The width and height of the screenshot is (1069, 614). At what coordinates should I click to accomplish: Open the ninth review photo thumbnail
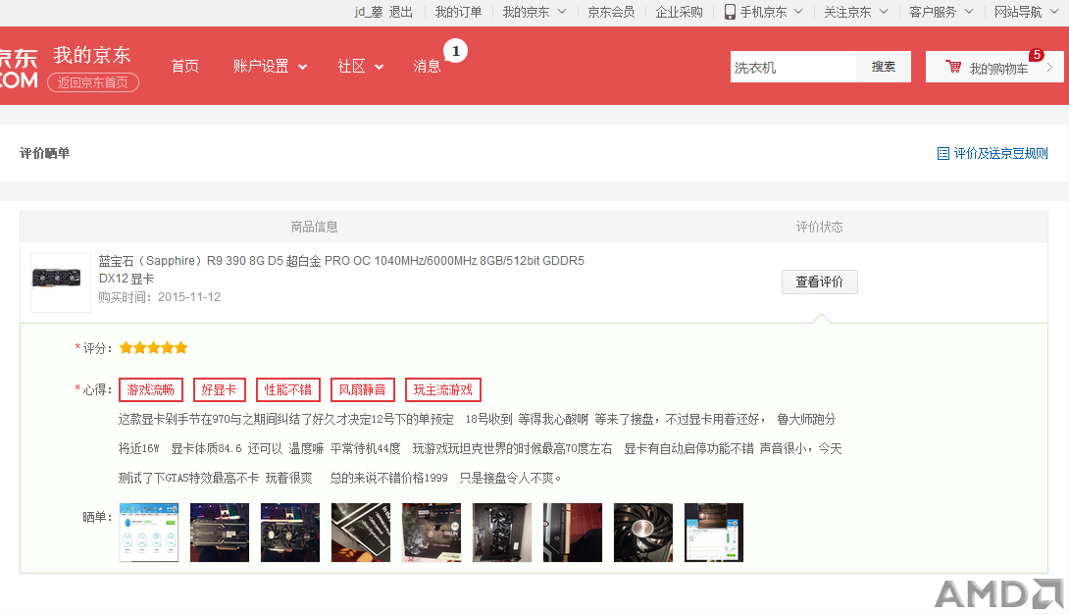[x=714, y=533]
